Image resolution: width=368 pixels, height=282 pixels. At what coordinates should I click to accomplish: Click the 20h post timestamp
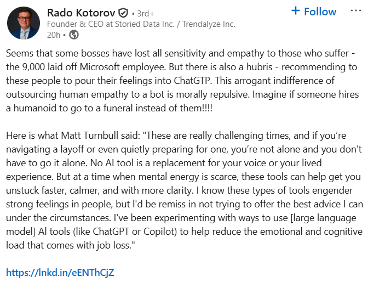[53, 35]
